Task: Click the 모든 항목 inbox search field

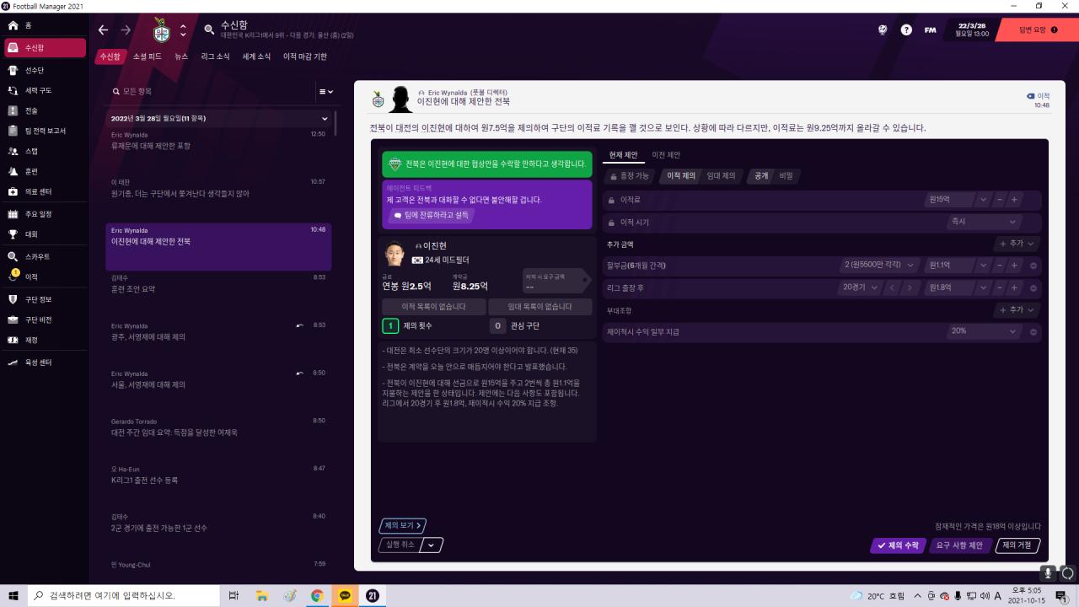Action: point(211,91)
